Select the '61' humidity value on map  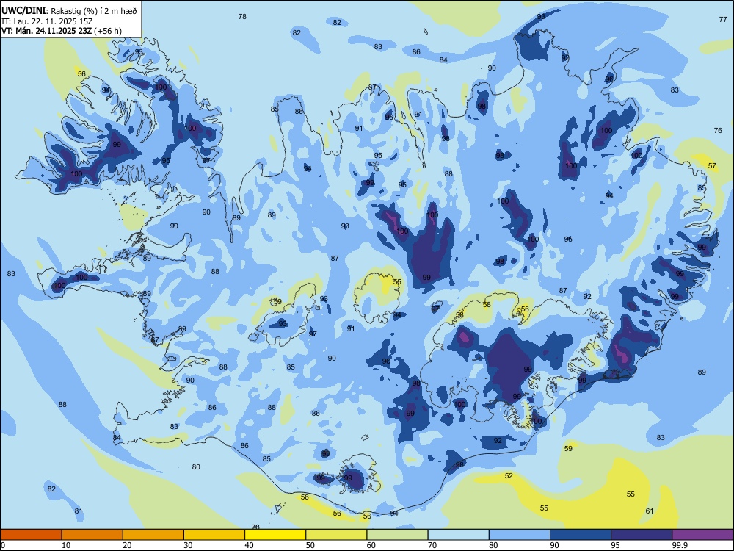point(650,511)
